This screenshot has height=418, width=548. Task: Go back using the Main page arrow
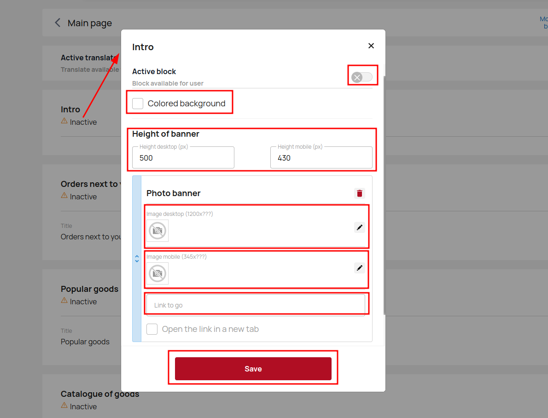pyautogui.click(x=58, y=23)
